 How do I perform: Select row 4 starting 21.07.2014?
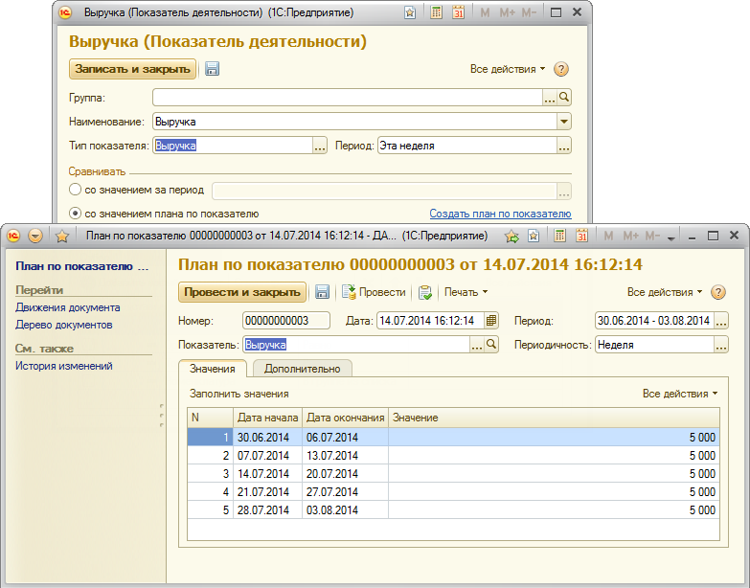click(x=453, y=492)
